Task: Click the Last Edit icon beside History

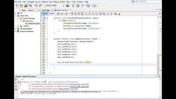Action: coord(59,14)
